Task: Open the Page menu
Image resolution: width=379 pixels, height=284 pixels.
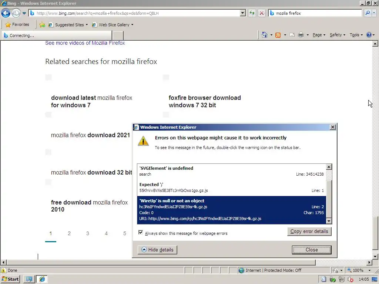Action: tap(319, 35)
